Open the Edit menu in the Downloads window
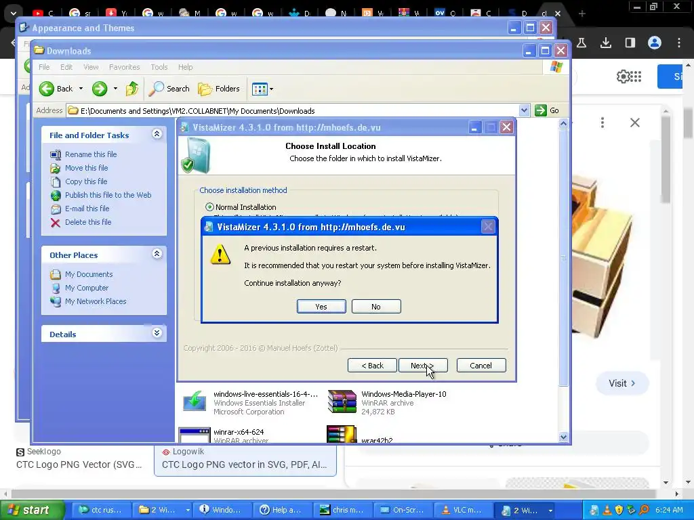Screen dimensions: 694x520 (66, 67)
